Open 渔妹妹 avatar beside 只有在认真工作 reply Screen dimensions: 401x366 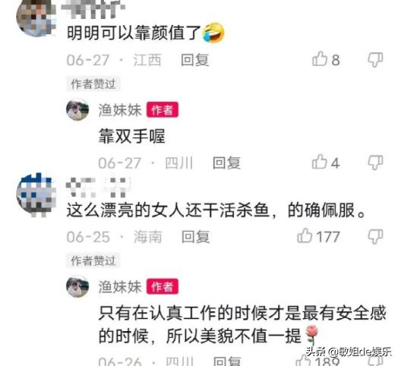pos(77,286)
